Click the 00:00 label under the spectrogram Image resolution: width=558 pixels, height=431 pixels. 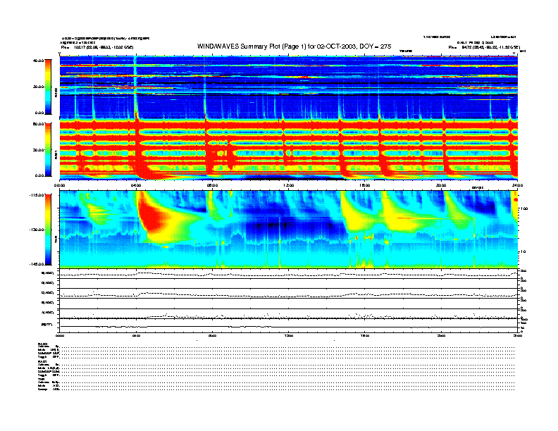coord(59,185)
